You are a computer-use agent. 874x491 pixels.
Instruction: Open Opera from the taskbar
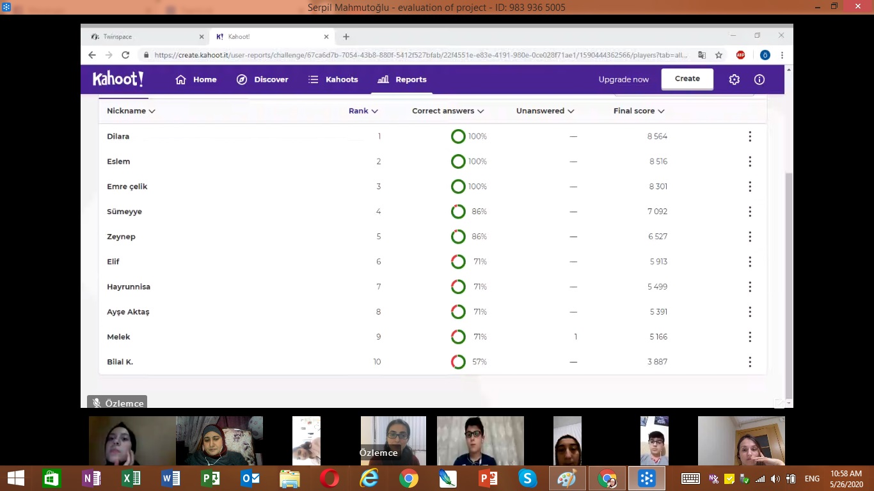click(330, 478)
